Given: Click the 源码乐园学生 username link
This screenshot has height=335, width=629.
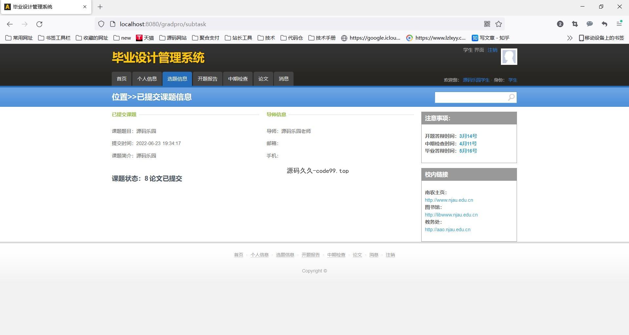Looking at the screenshot, I should point(476,80).
